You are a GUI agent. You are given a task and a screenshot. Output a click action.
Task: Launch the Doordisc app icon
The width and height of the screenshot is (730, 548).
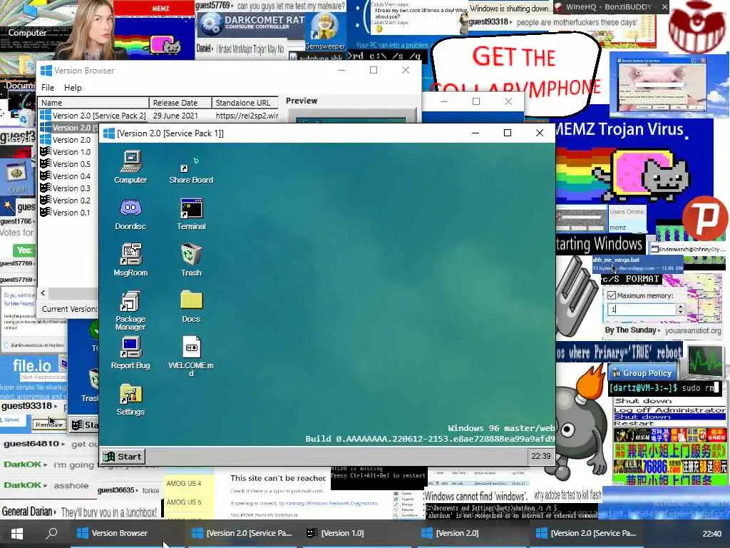click(131, 213)
